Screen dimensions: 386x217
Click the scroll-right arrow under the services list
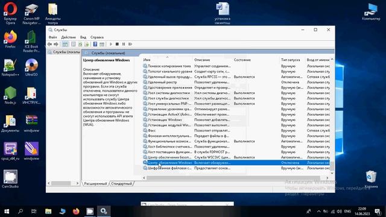[x=327, y=178]
